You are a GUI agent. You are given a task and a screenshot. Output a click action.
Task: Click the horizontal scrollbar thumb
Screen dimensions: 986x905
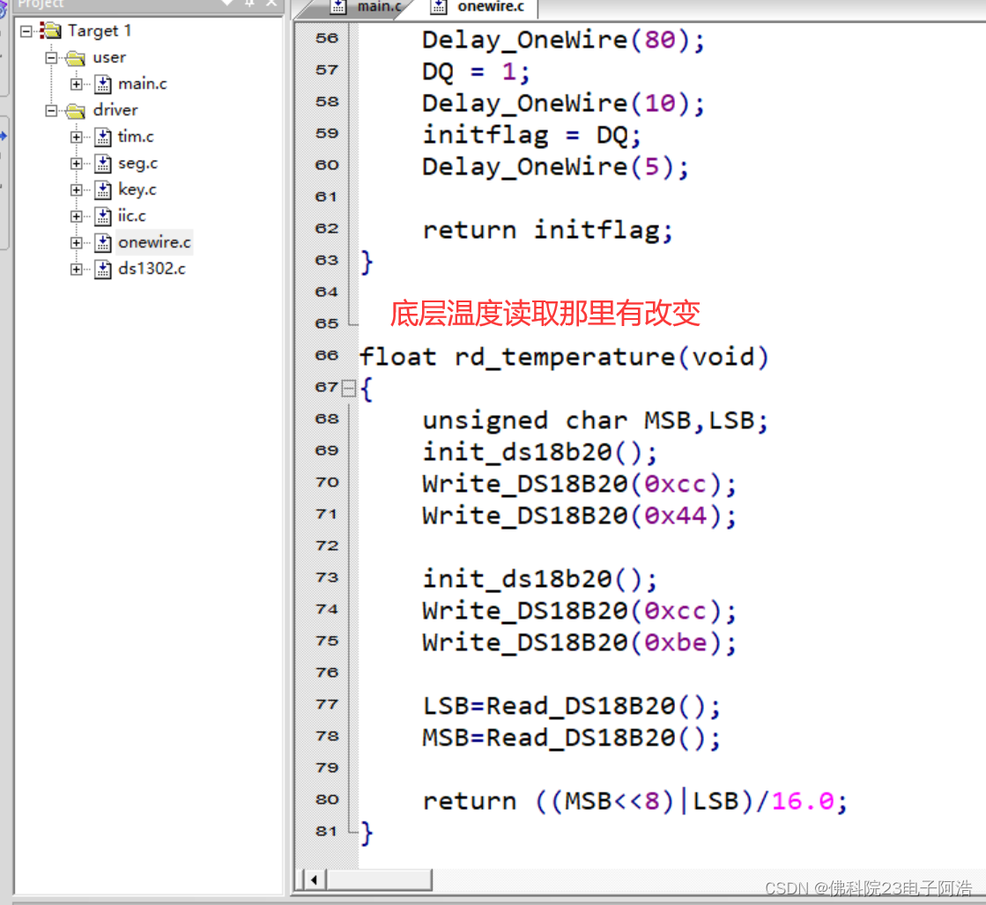pyautogui.click(x=379, y=879)
